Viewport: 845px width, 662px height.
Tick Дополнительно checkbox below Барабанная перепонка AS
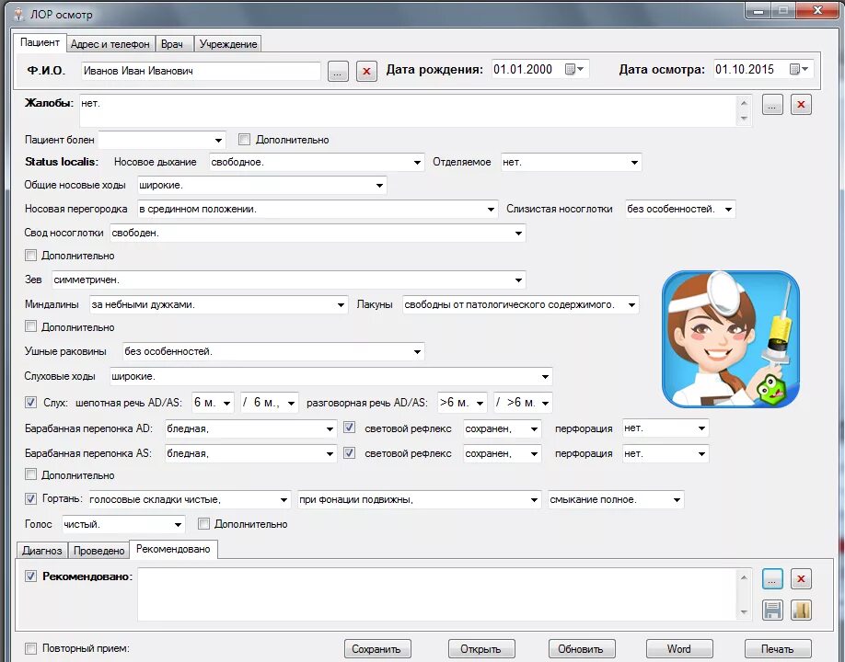(30, 474)
